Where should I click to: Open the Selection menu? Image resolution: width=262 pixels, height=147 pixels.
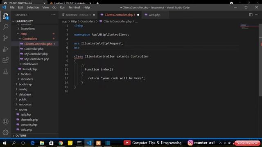pos(33,7)
